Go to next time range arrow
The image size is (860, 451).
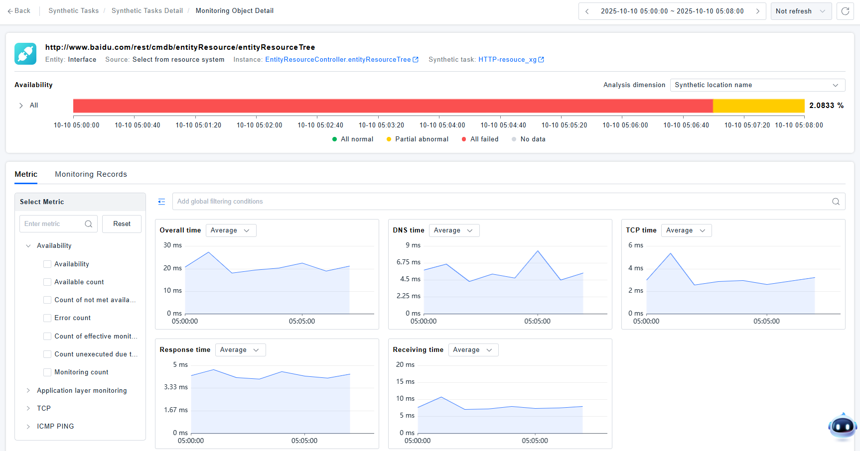(x=758, y=11)
